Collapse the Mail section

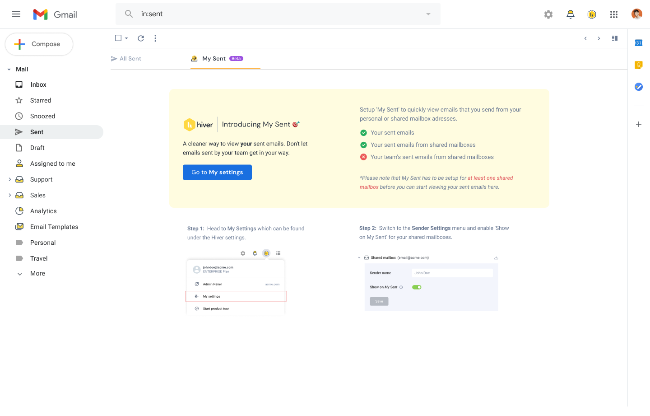(x=9, y=70)
